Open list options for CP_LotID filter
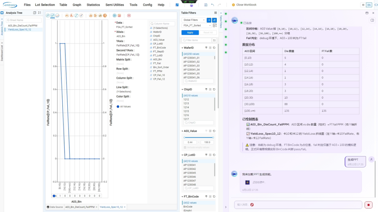 click(x=210, y=155)
